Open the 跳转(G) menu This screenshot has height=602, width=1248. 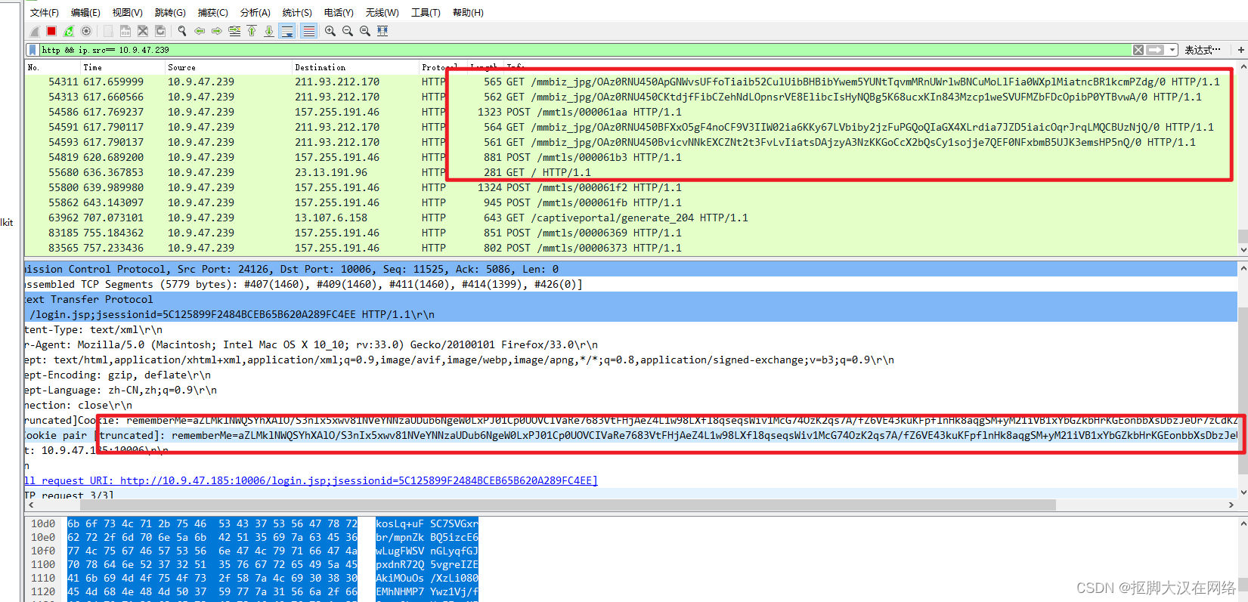pyautogui.click(x=170, y=13)
